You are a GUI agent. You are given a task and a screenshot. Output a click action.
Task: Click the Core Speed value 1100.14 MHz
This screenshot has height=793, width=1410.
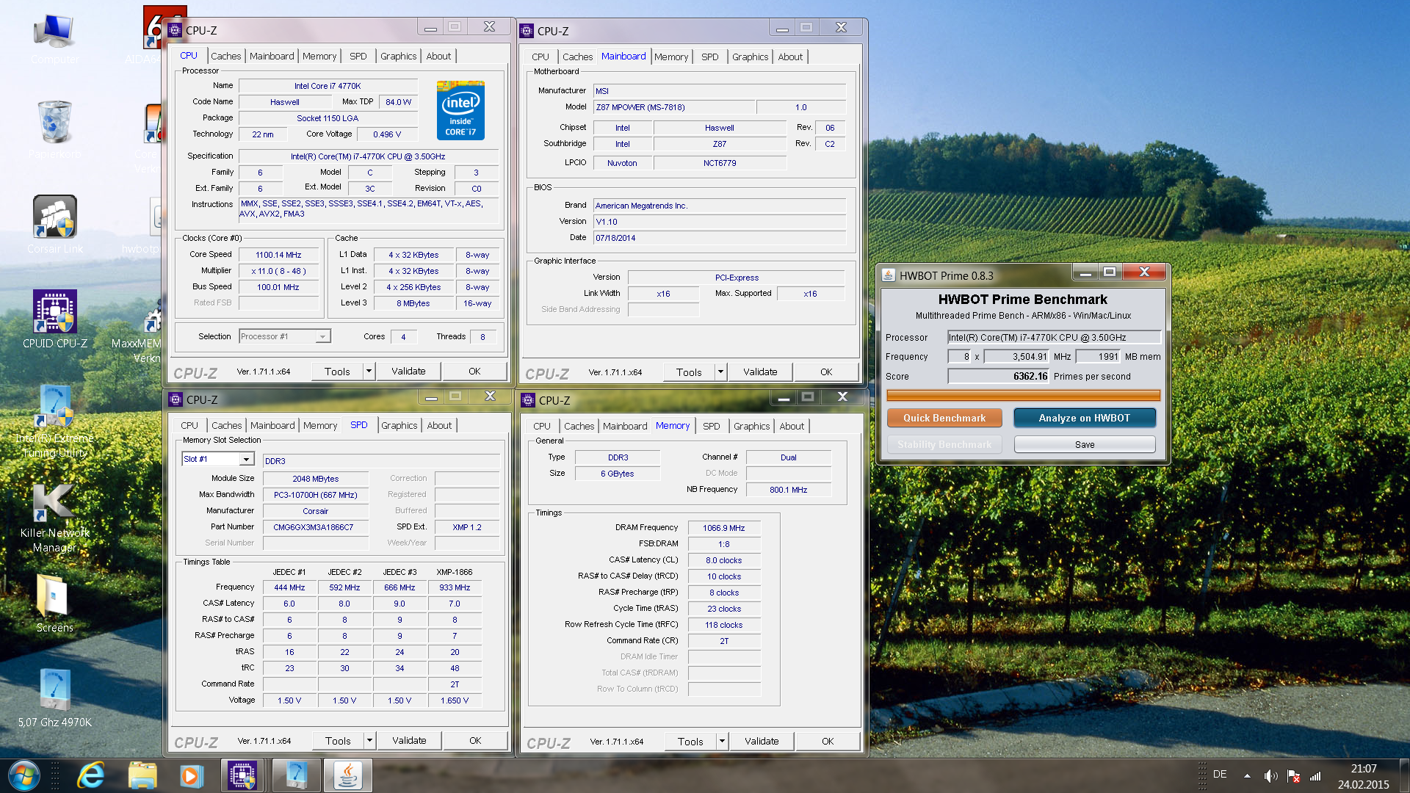click(278, 255)
